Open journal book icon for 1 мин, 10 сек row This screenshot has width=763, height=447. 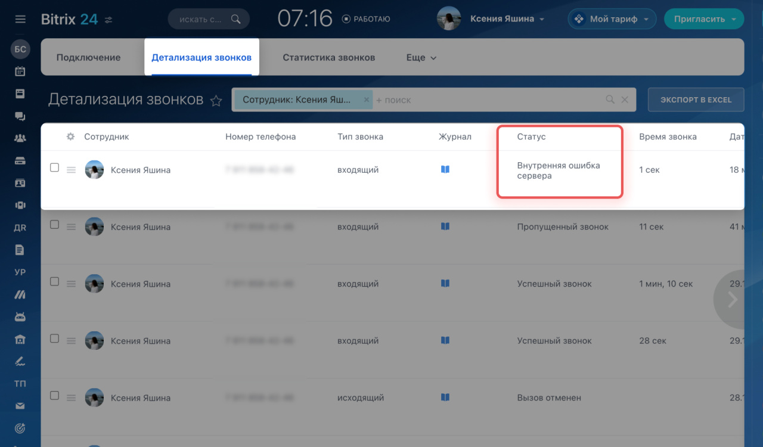(445, 284)
